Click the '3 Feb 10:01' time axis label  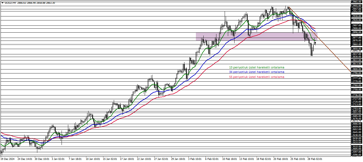[195, 159]
